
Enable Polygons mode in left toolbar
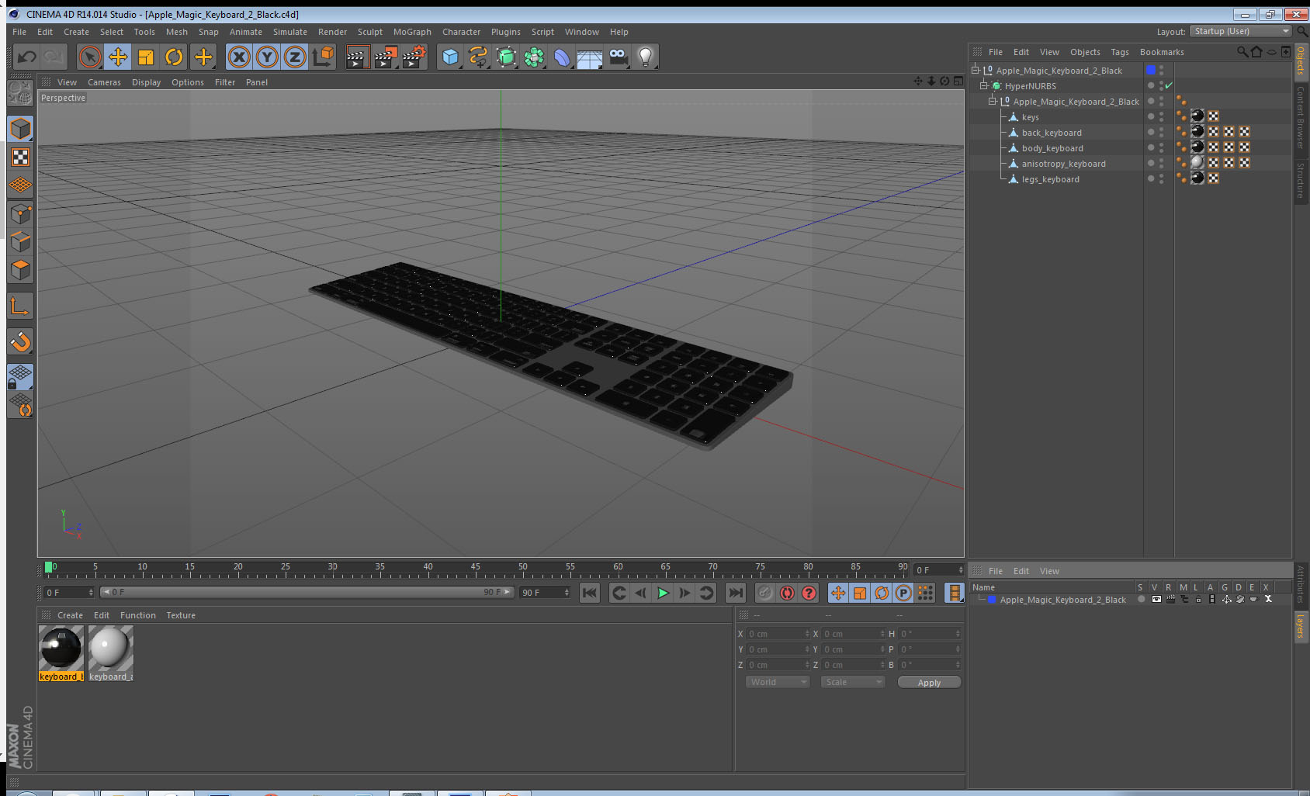tap(20, 270)
